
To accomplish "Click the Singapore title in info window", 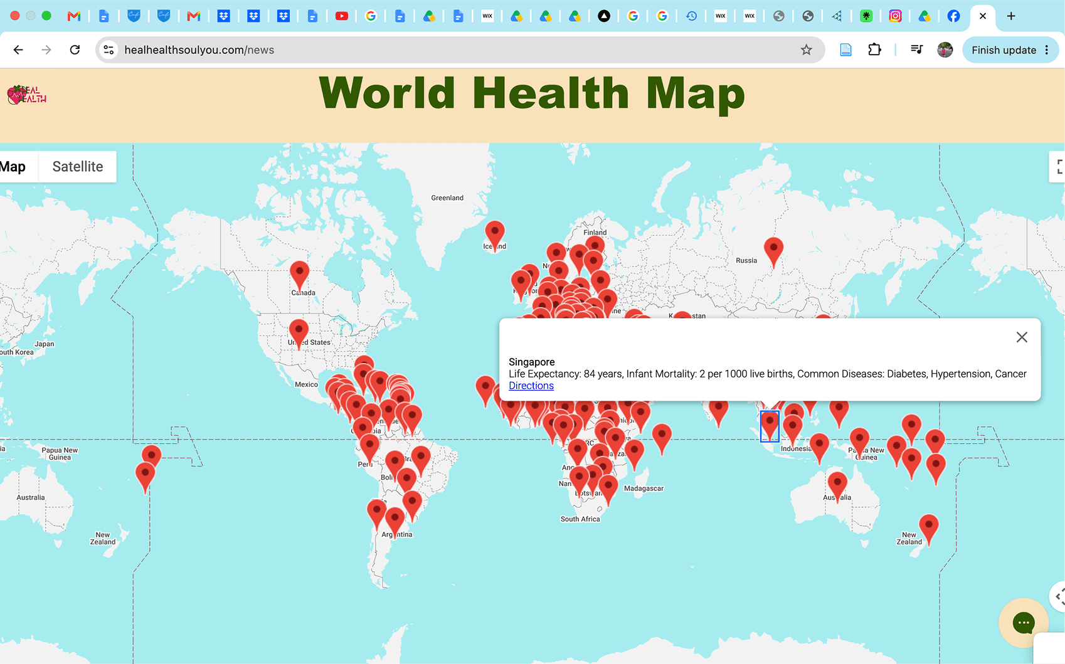I will [x=532, y=362].
